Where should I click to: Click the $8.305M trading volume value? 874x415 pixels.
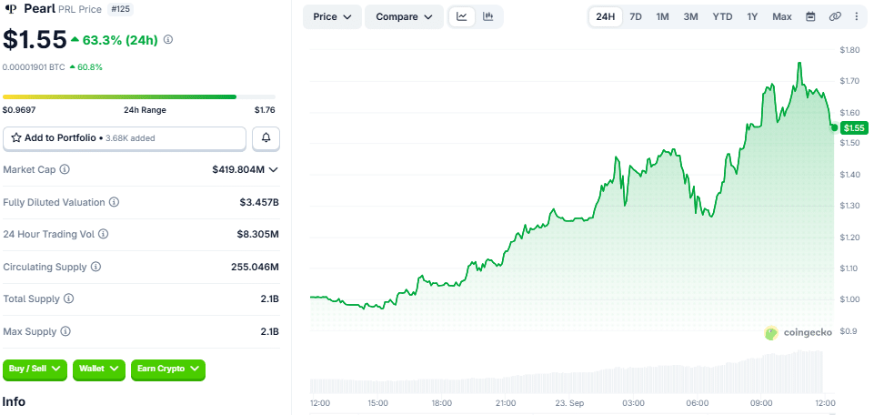(257, 234)
